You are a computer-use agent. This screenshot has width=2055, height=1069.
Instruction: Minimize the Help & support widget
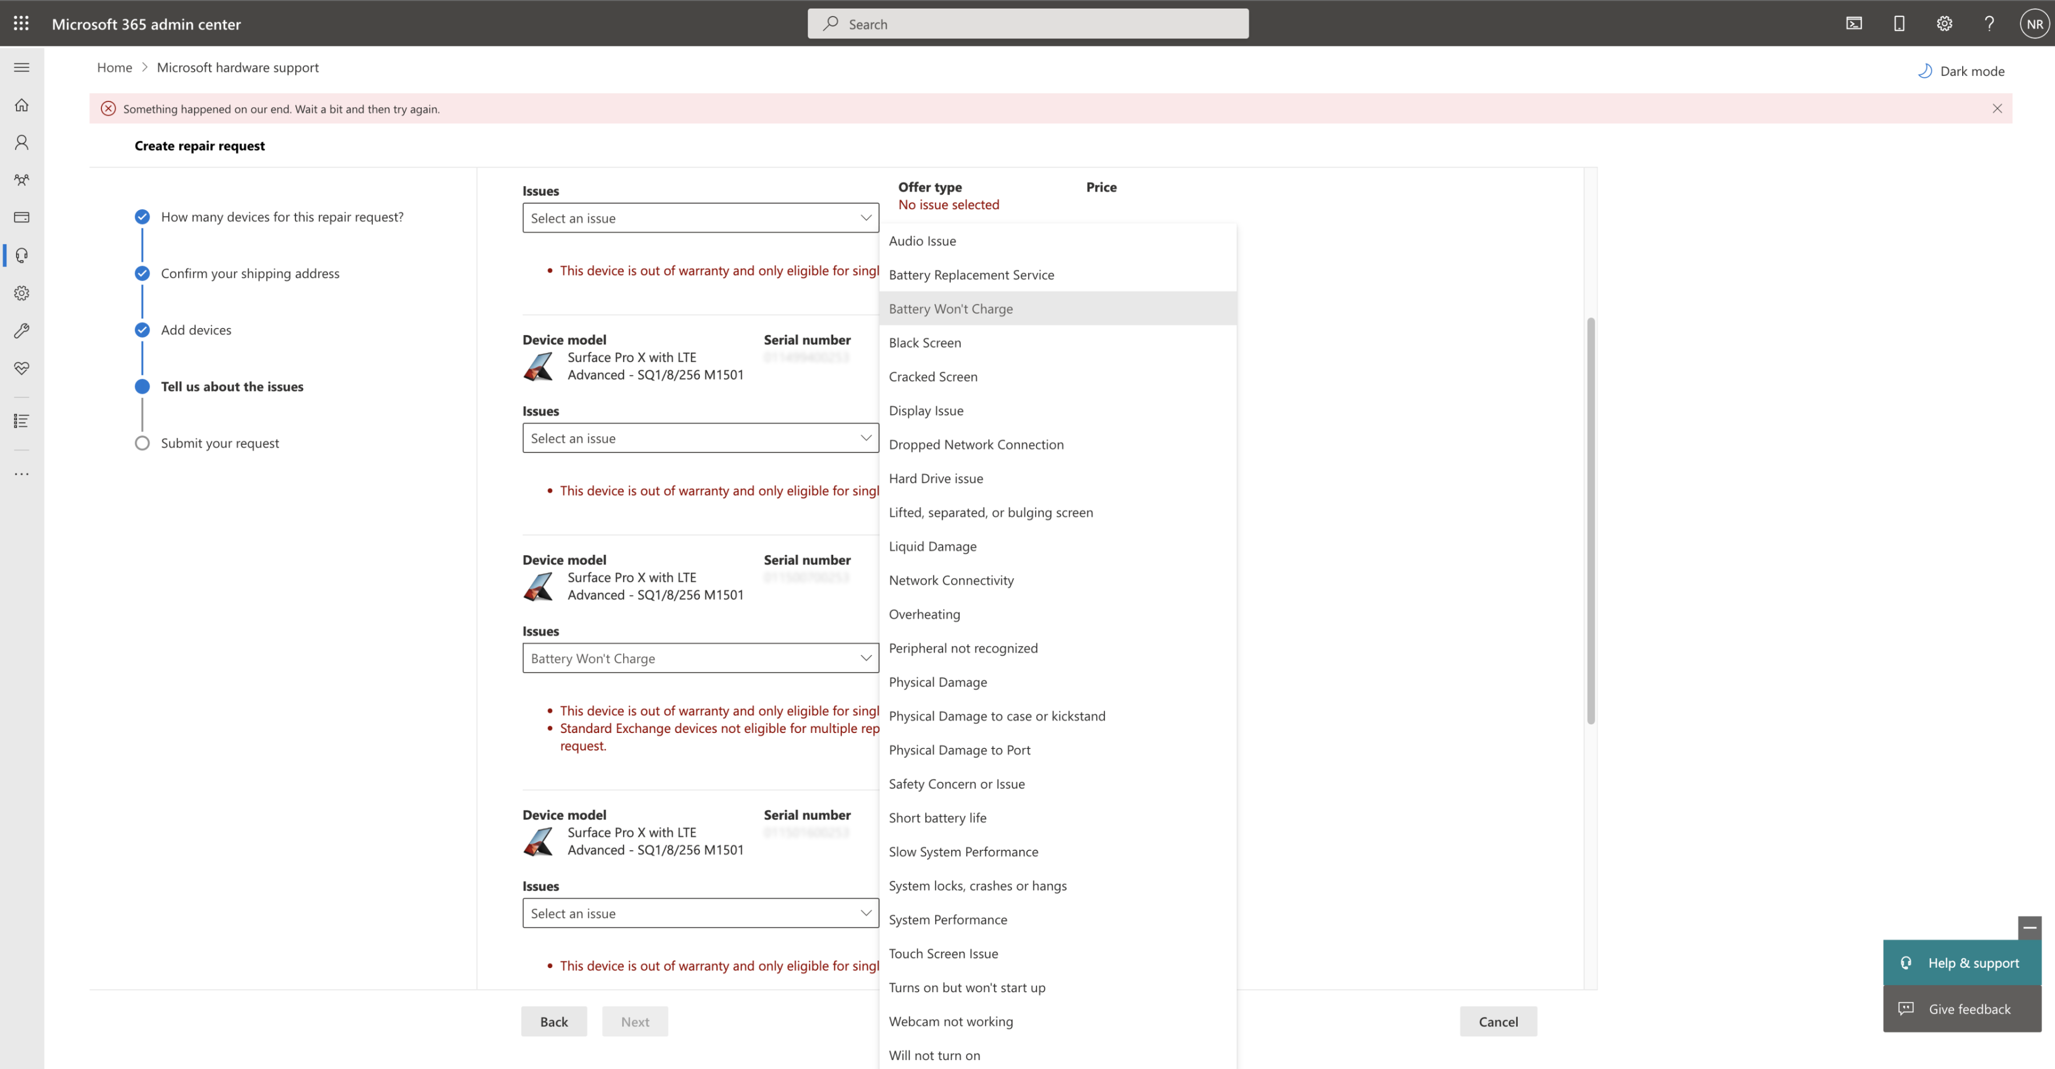[x=2029, y=928]
